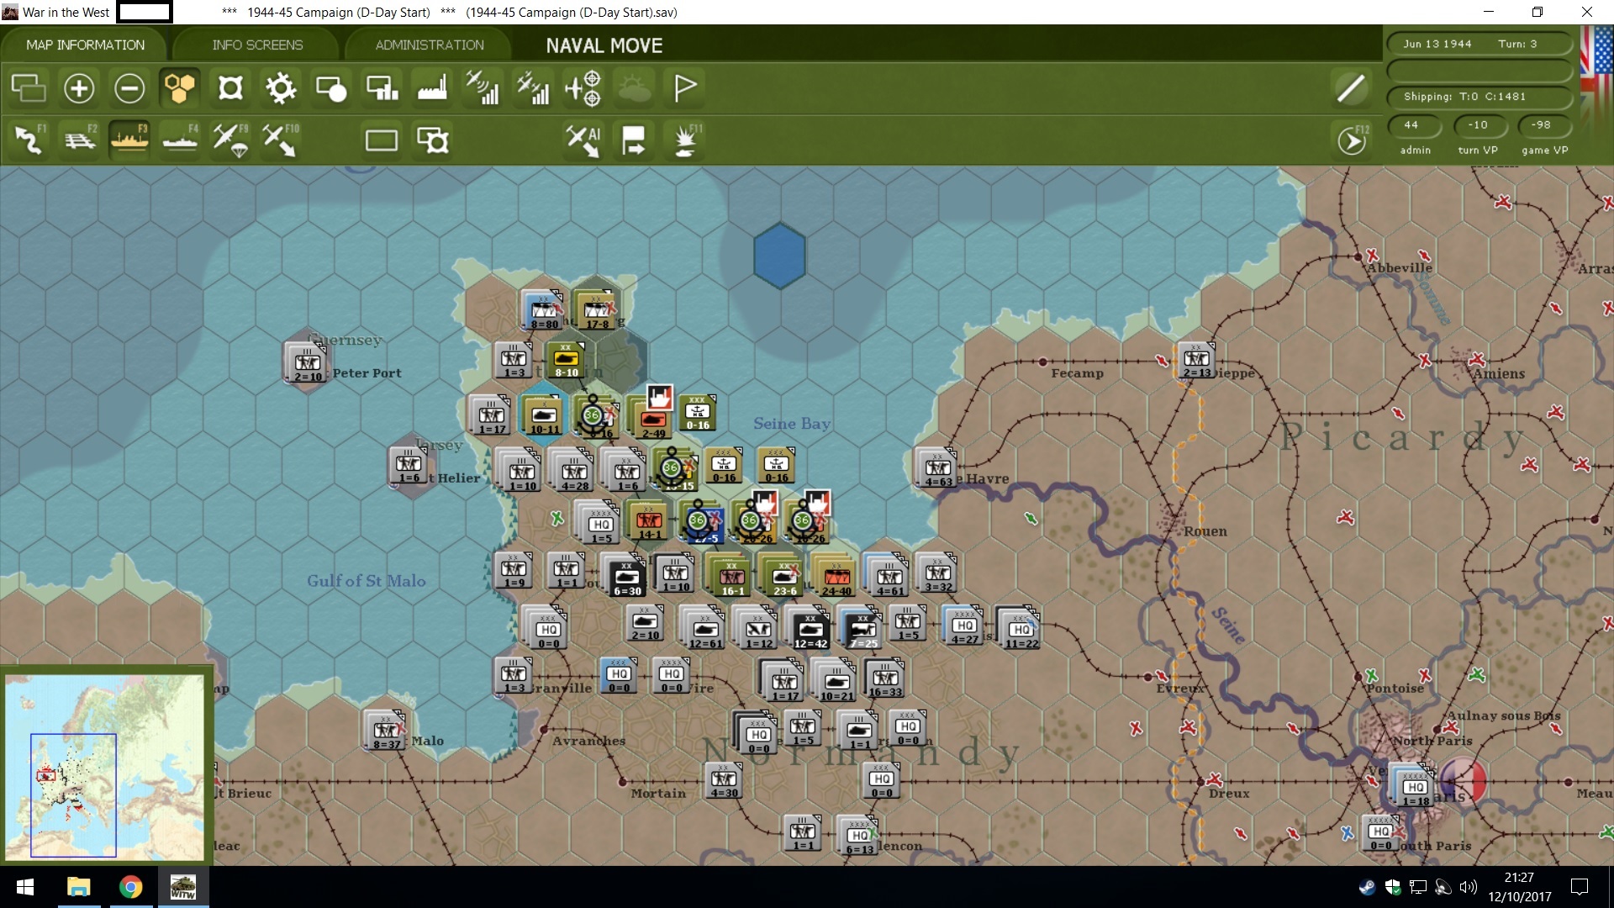Select the Allied unit labeled 24-40

[x=836, y=577]
